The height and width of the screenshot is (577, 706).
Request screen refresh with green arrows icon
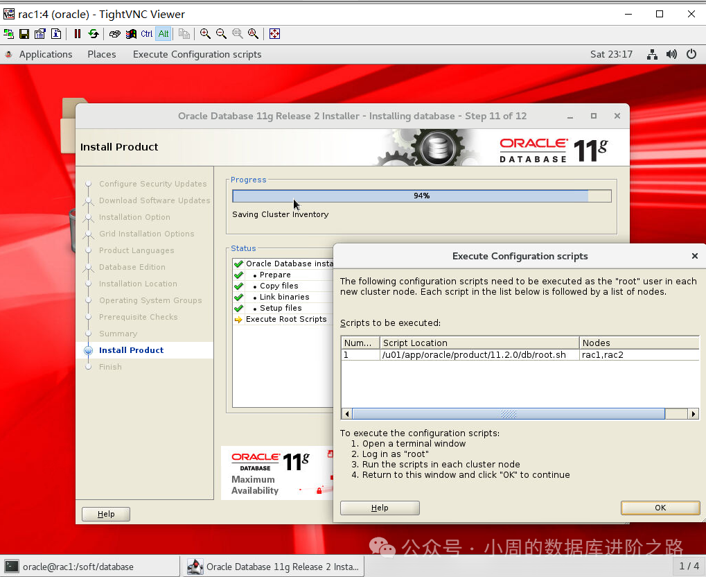coord(94,34)
